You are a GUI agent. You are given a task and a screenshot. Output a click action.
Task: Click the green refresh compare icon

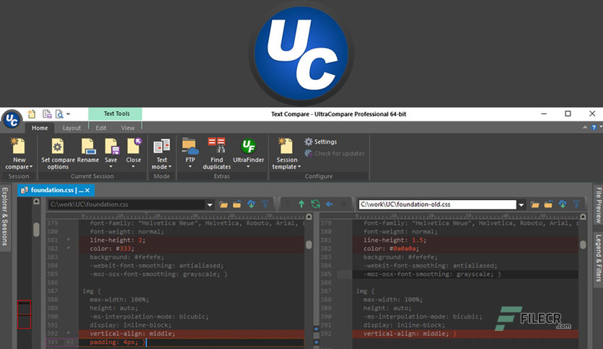(315, 205)
